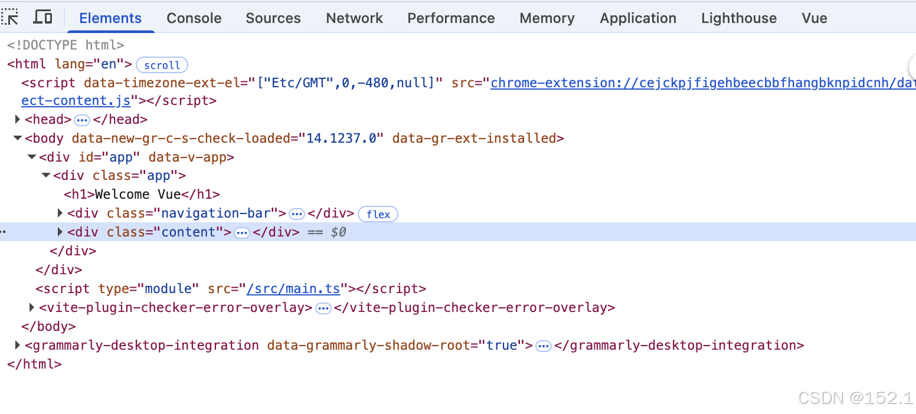Toggle the flex overlay badge on navigation-bar
The height and width of the screenshot is (414, 916).
pos(378,214)
